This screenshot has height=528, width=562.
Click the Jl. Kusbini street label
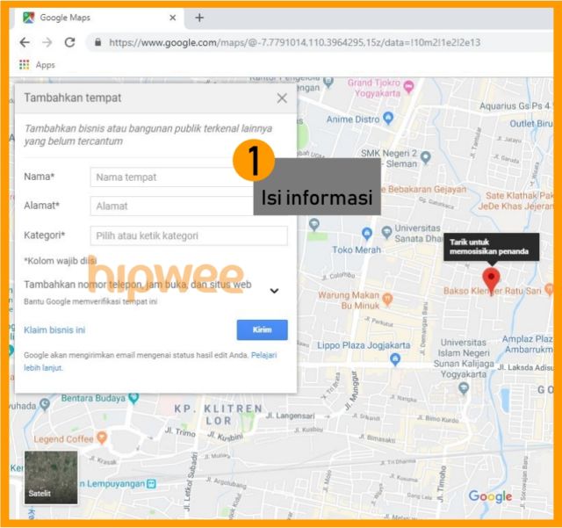tap(226, 437)
